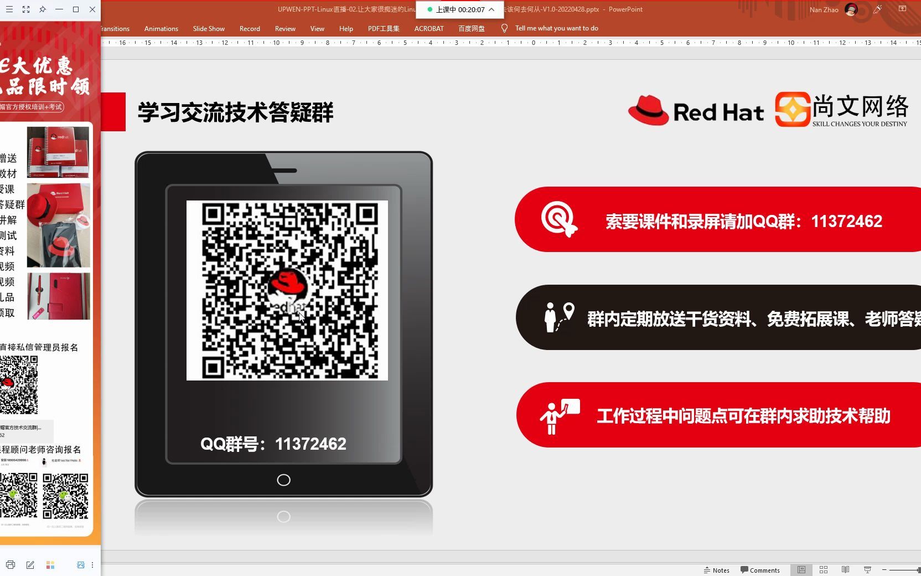Click the print icon in the left panel

click(10, 565)
